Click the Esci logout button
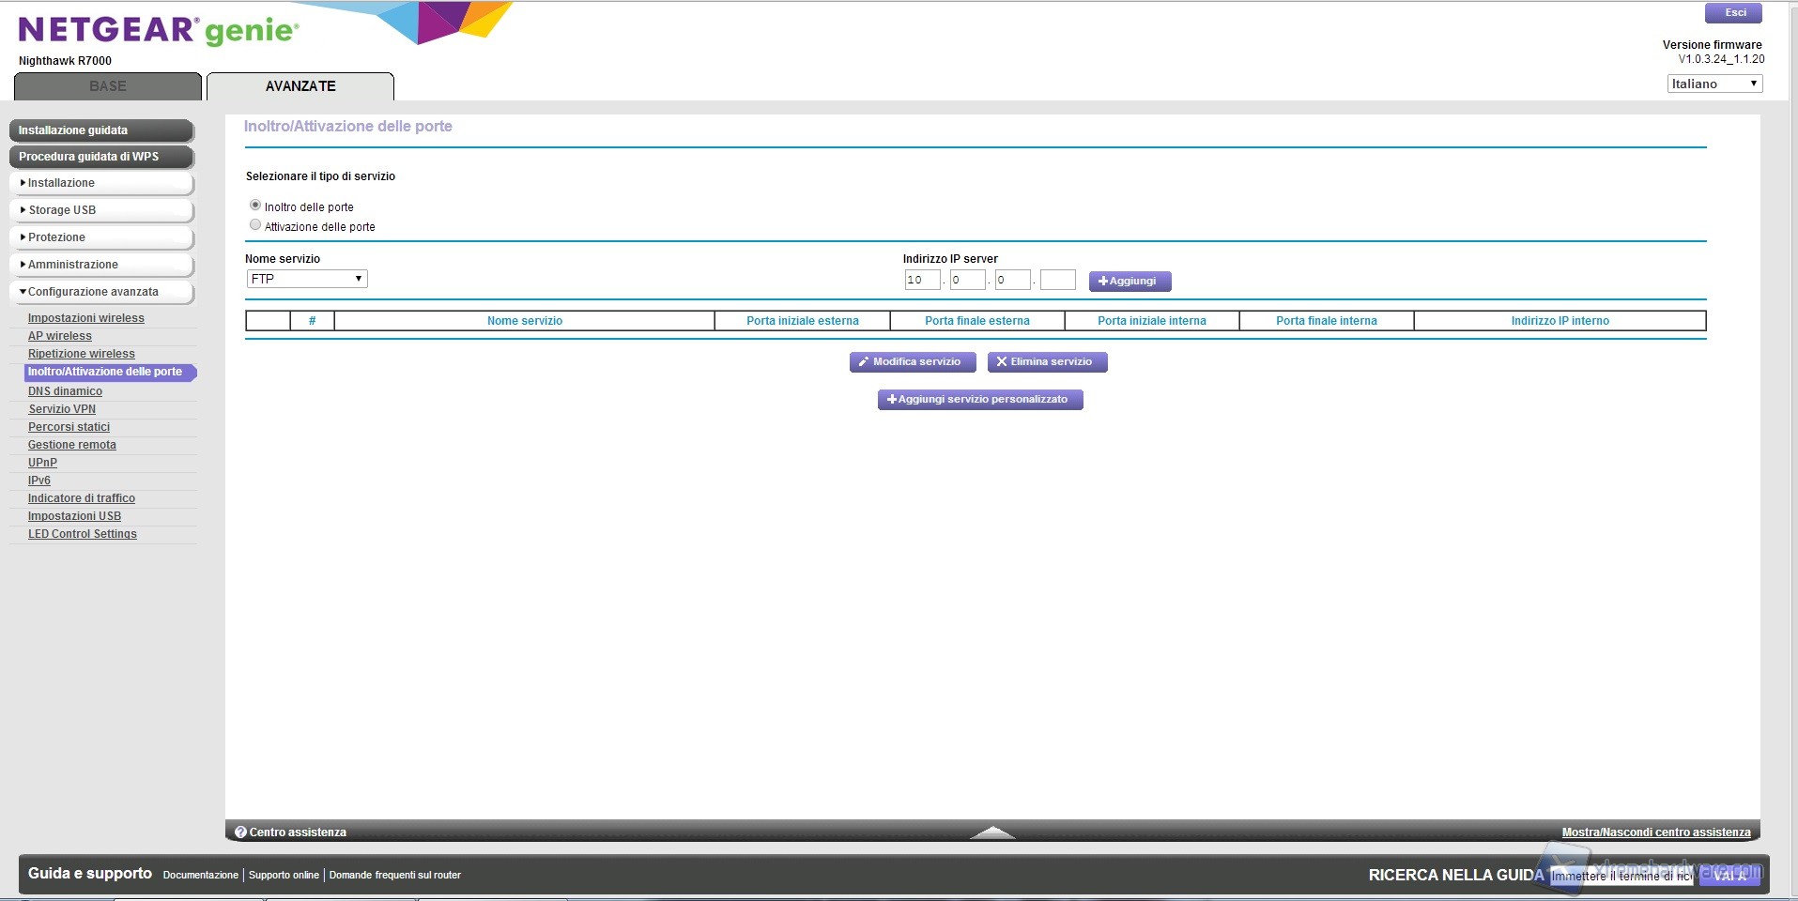The image size is (1798, 901). 1733,13
